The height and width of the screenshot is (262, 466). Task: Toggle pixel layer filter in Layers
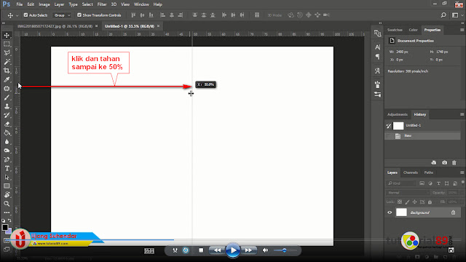[422, 183]
